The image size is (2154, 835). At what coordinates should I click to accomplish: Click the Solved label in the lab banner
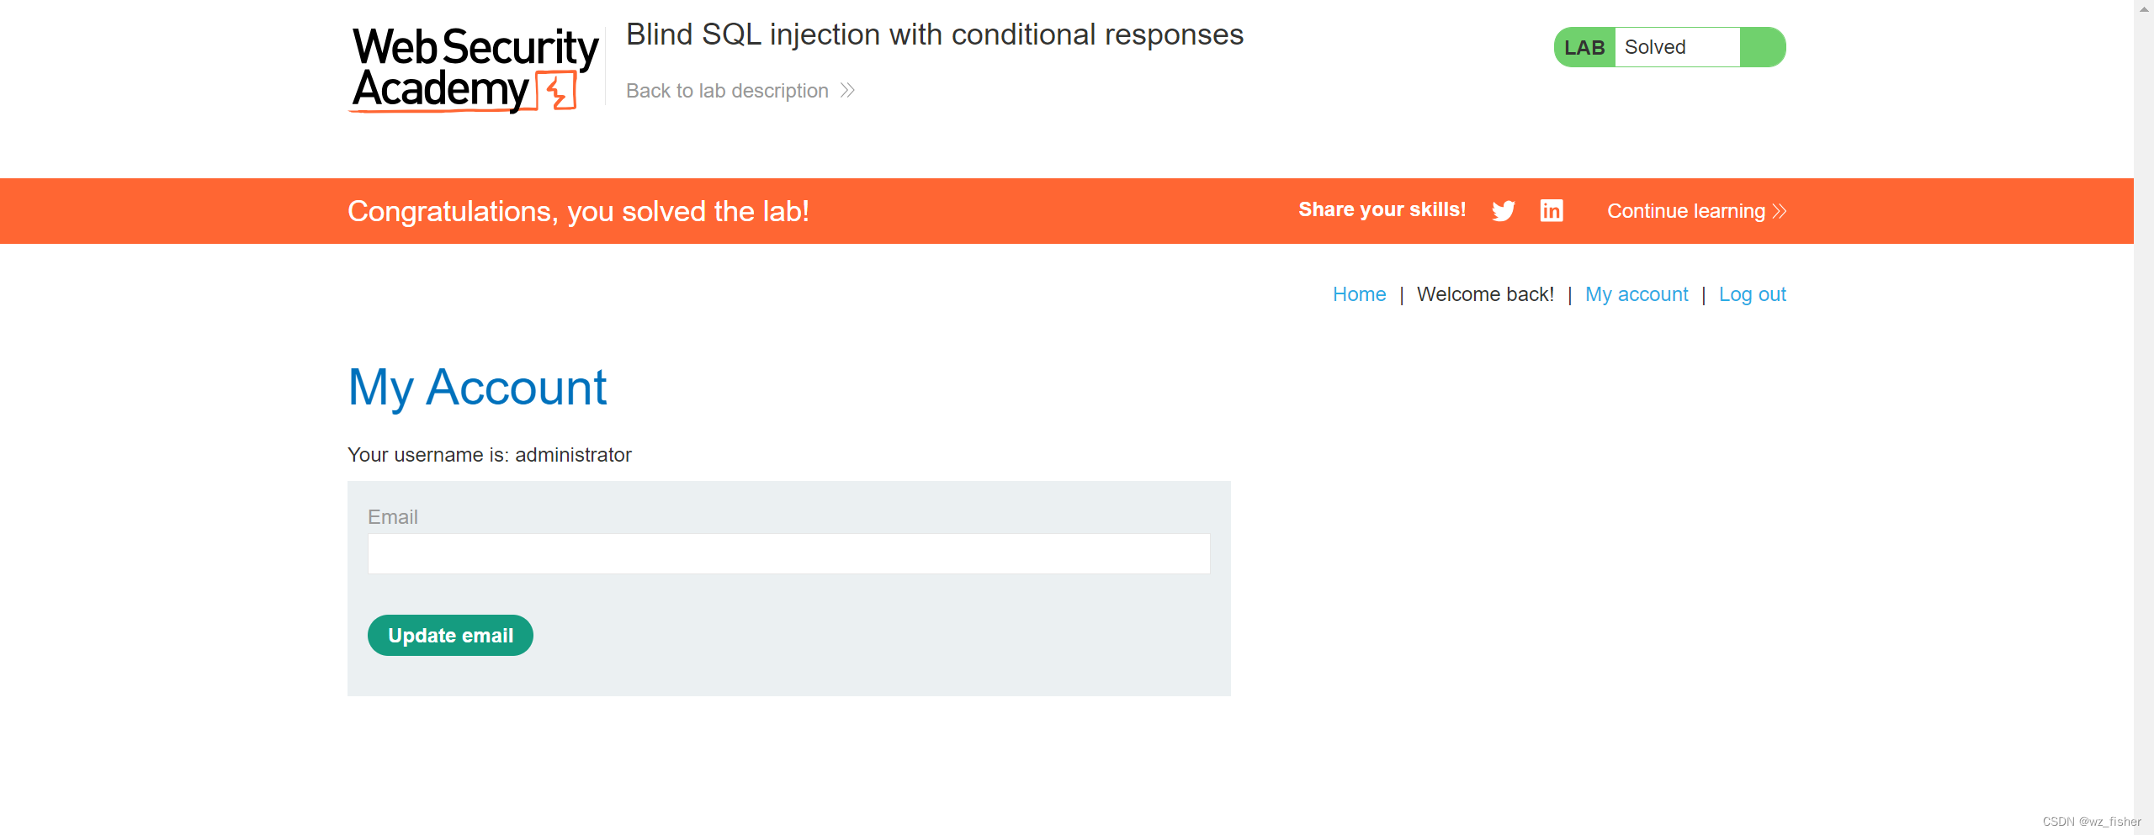[1654, 47]
